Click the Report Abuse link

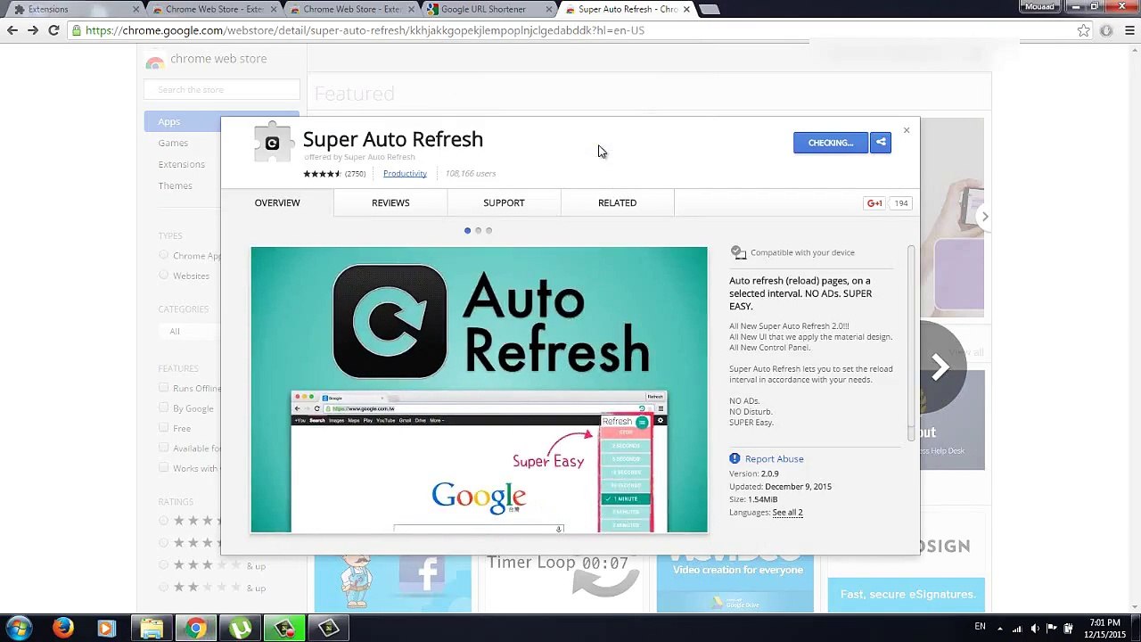[774, 459]
